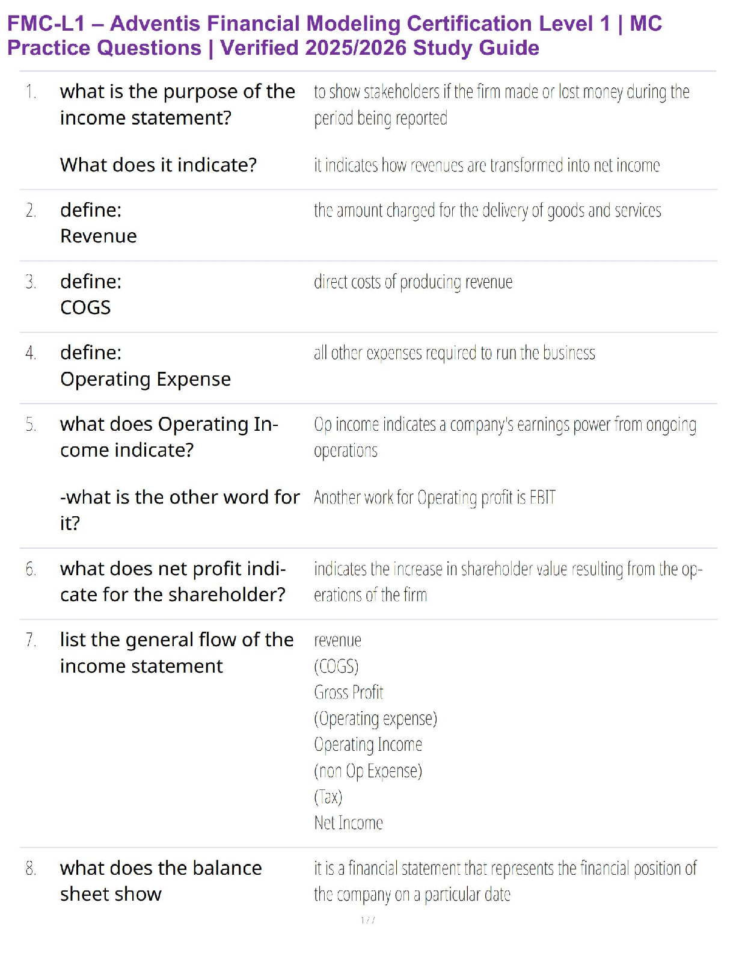This screenshot has width=736, height=953.
Task: Click question number 1 marker
Action: pyautogui.click(x=31, y=92)
